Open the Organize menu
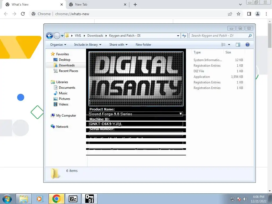This screenshot has width=272, height=204. tap(58, 45)
